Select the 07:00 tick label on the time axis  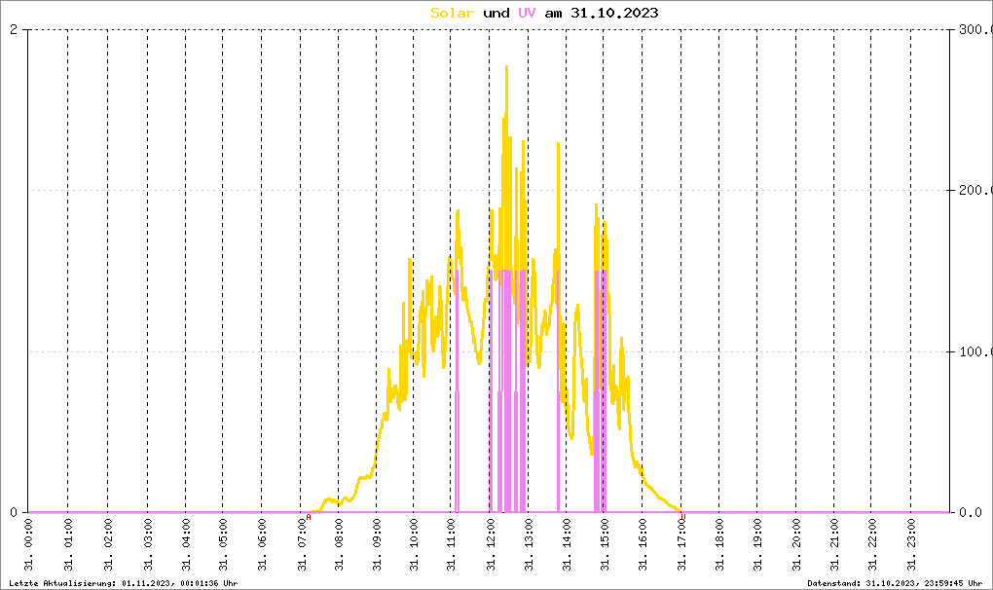[x=300, y=546]
